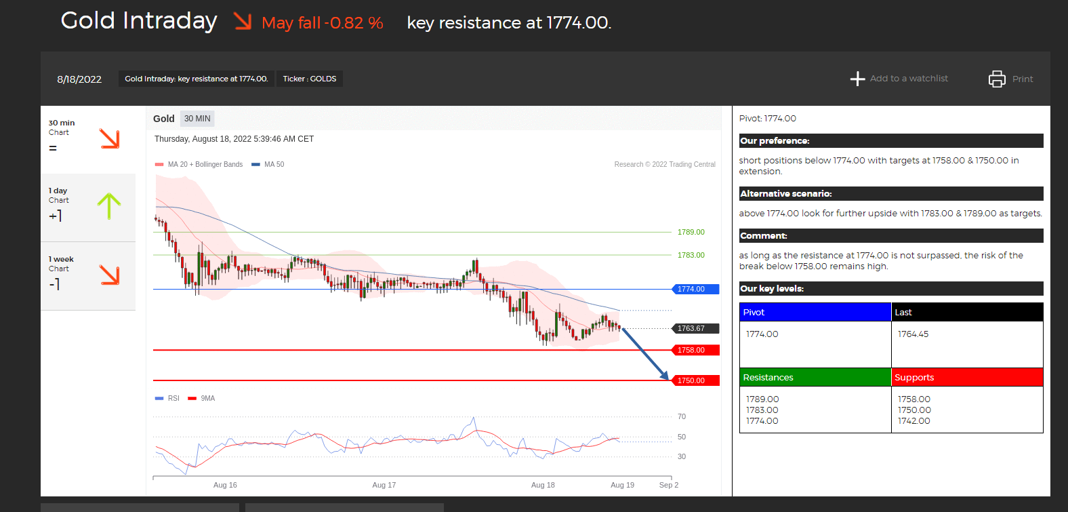Click the RSI 30 level label
The height and width of the screenshot is (512, 1068).
tap(682, 456)
